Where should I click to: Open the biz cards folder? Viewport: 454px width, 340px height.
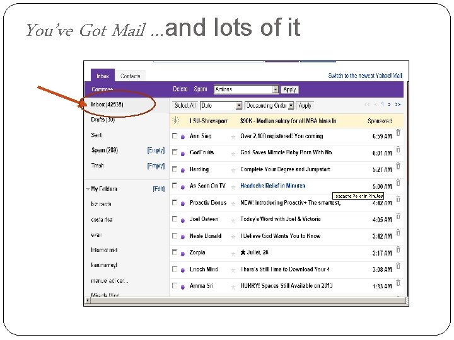tap(101, 204)
